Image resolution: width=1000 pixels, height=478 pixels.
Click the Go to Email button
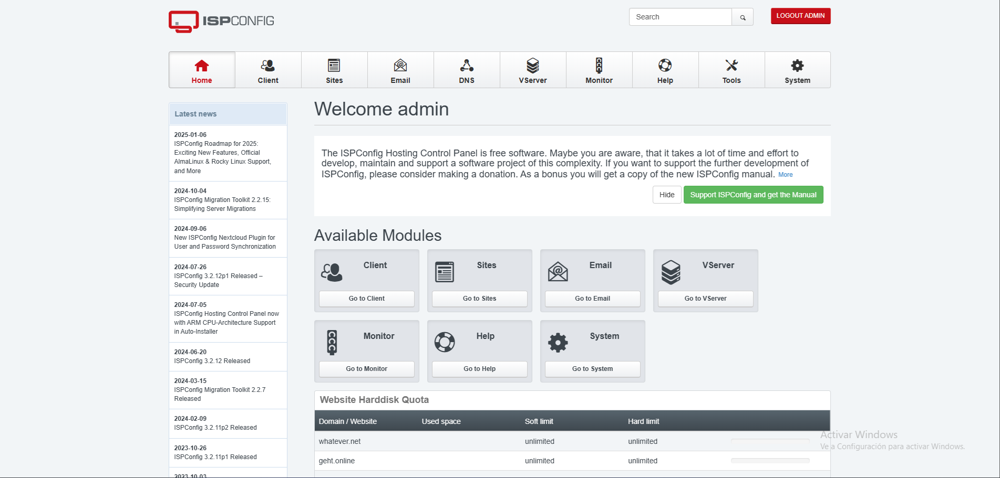coord(593,299)
